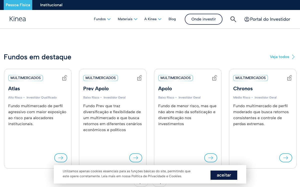Click Apolo fund description text
The width and height of the screenshot is (300, 187).
tap(187, 115)
